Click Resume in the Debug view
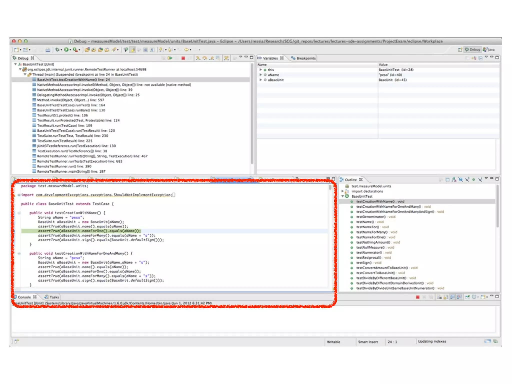Image resolution: width=512 pixels, height=384 pixels. coord(170,58)
